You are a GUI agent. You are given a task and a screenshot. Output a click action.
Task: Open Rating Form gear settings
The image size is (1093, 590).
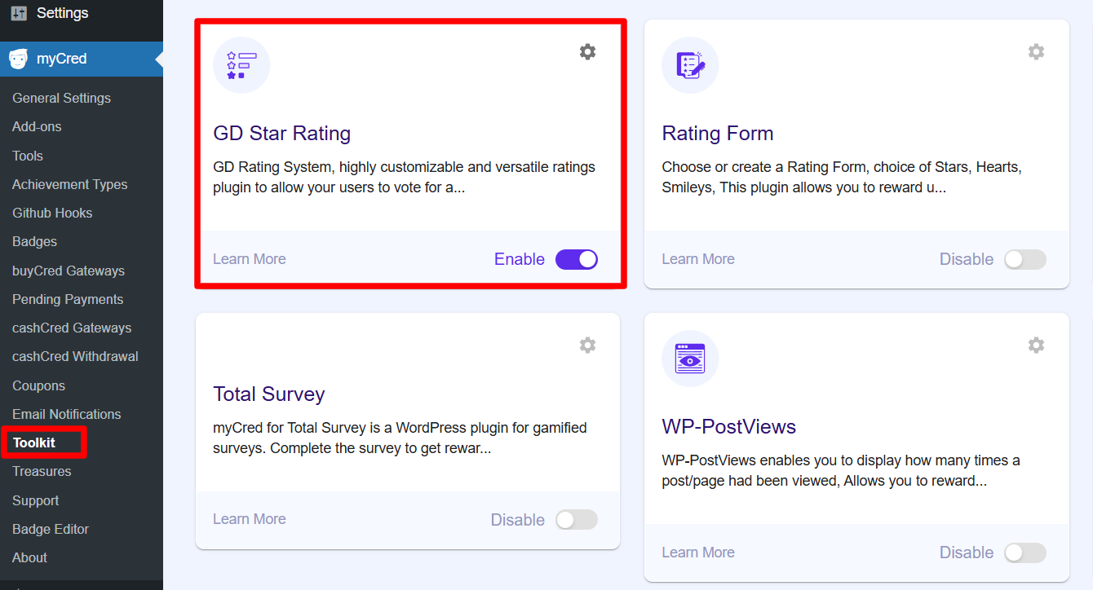click(x=1036, y=52)
